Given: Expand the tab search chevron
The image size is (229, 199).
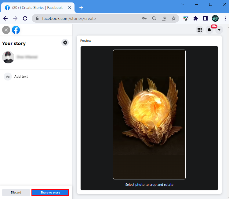Looking at the screenshot, I should click(183, 4).
